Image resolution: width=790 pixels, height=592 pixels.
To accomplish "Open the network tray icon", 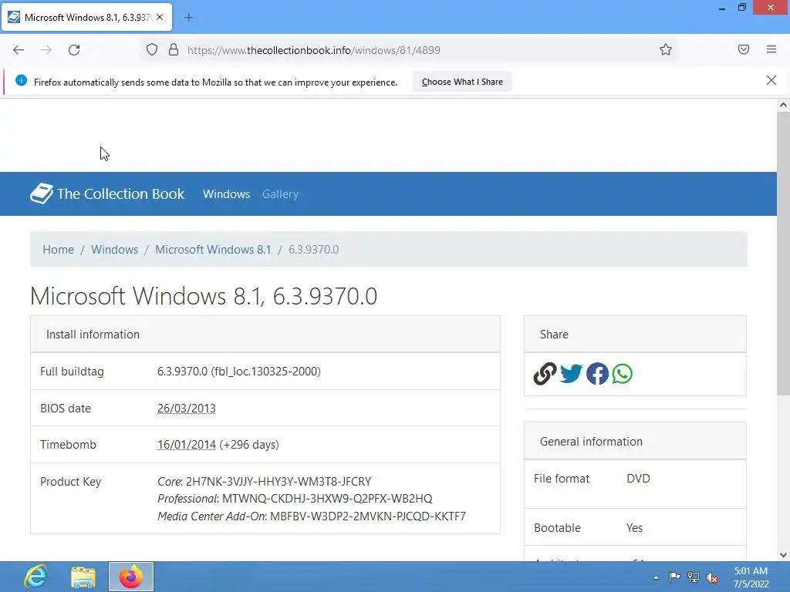I will 694,577.
